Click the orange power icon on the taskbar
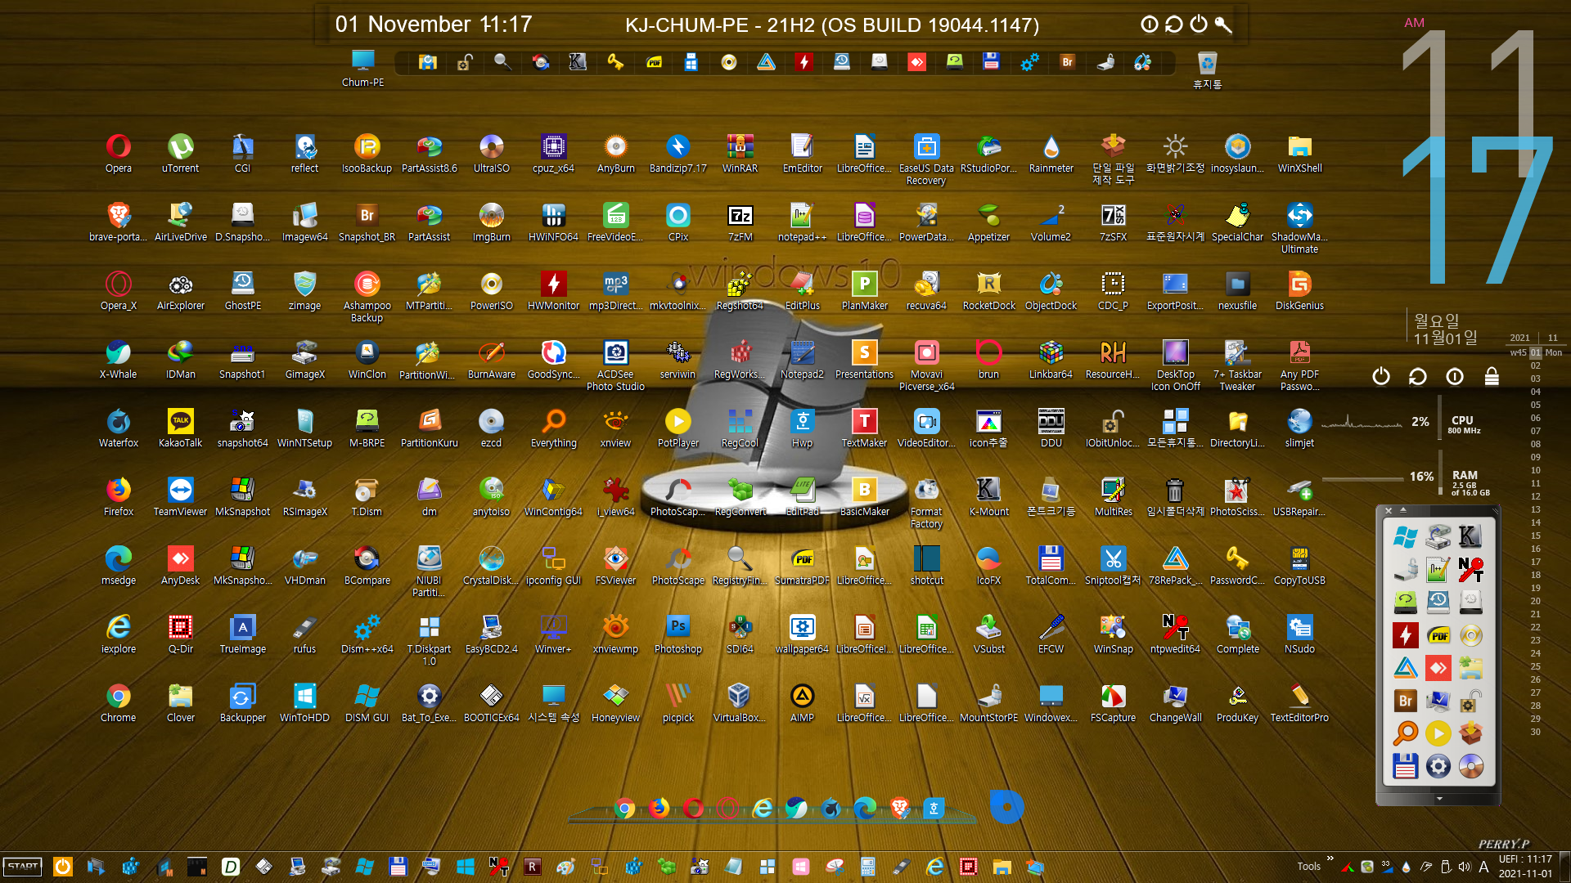The image size is (1571, 883). (x=63, y=867)
